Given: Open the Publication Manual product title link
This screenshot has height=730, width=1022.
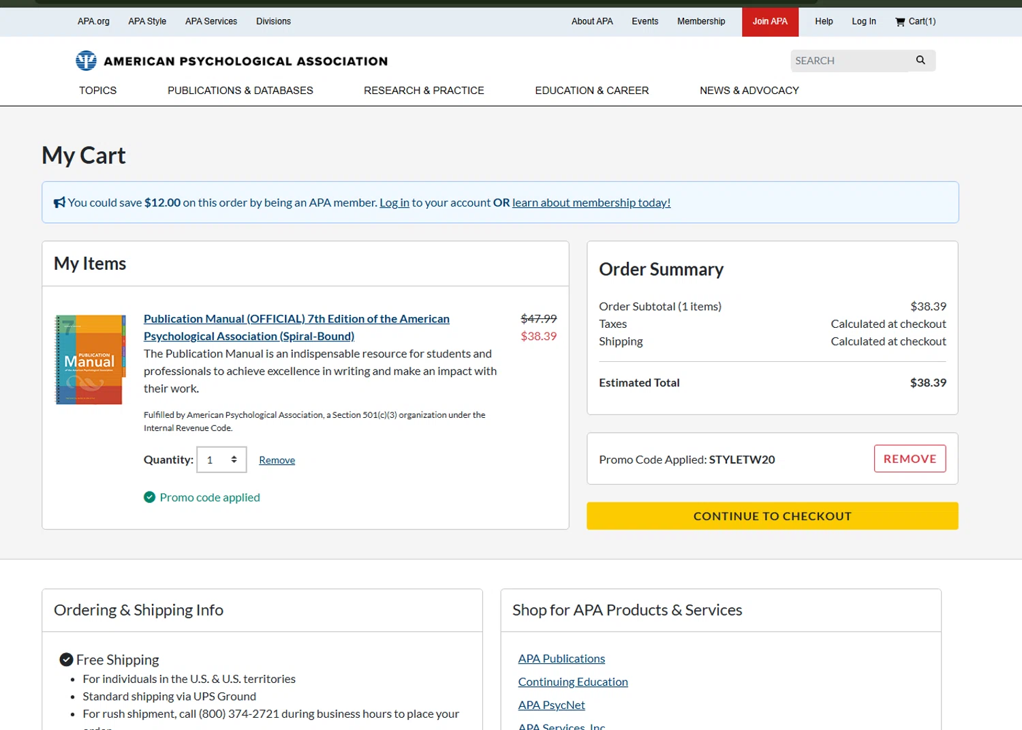Looking at the screenshot, I should pos(296,327).
